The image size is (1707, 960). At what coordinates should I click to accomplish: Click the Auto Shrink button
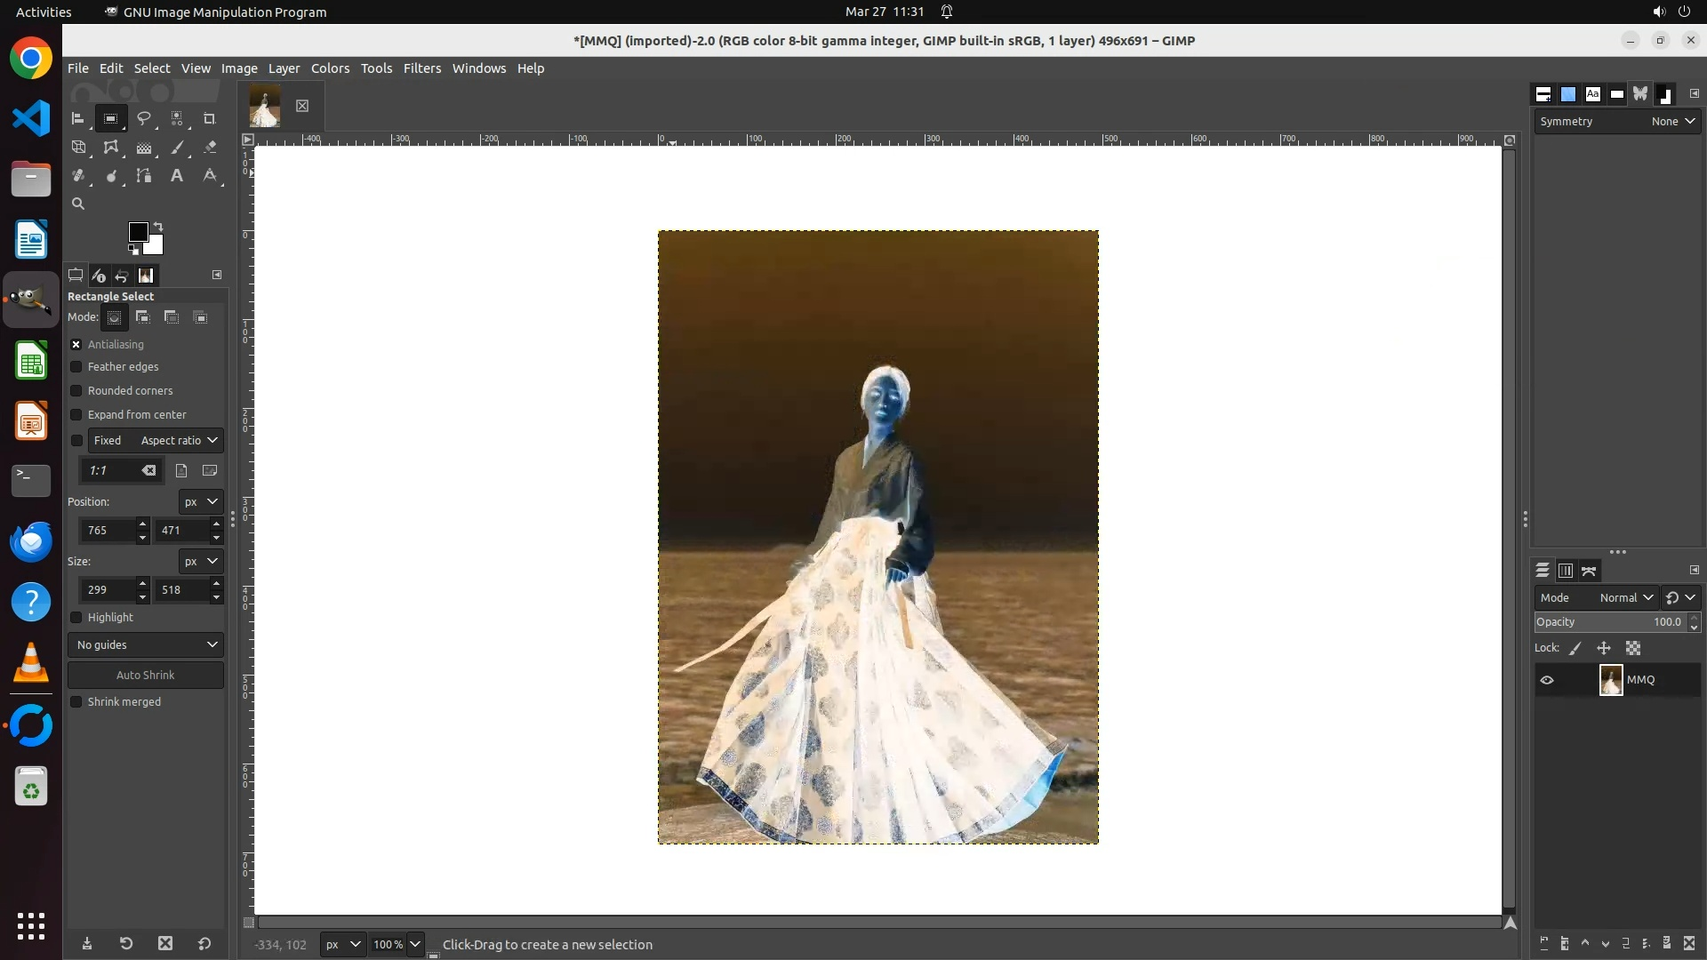(146, 676)
